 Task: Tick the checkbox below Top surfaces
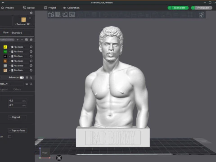[10, 136]
